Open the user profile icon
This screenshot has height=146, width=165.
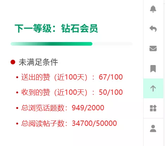point(153,128)
